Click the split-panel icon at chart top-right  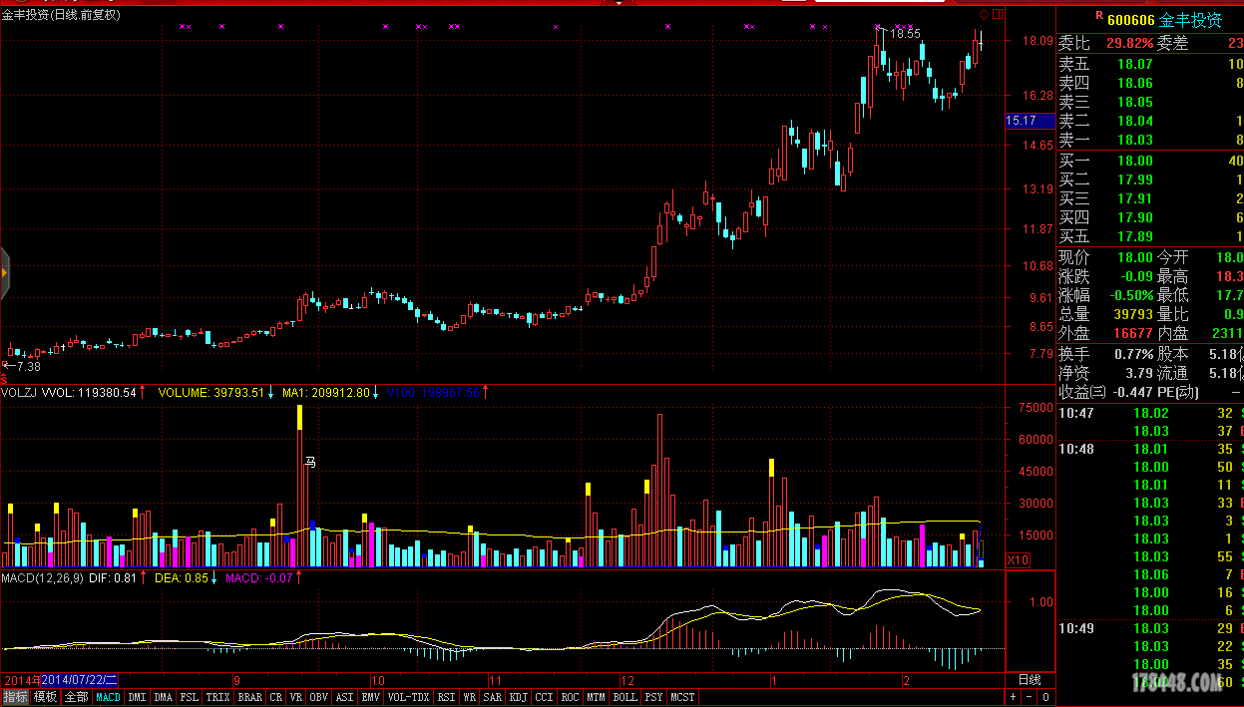[997, 14]
